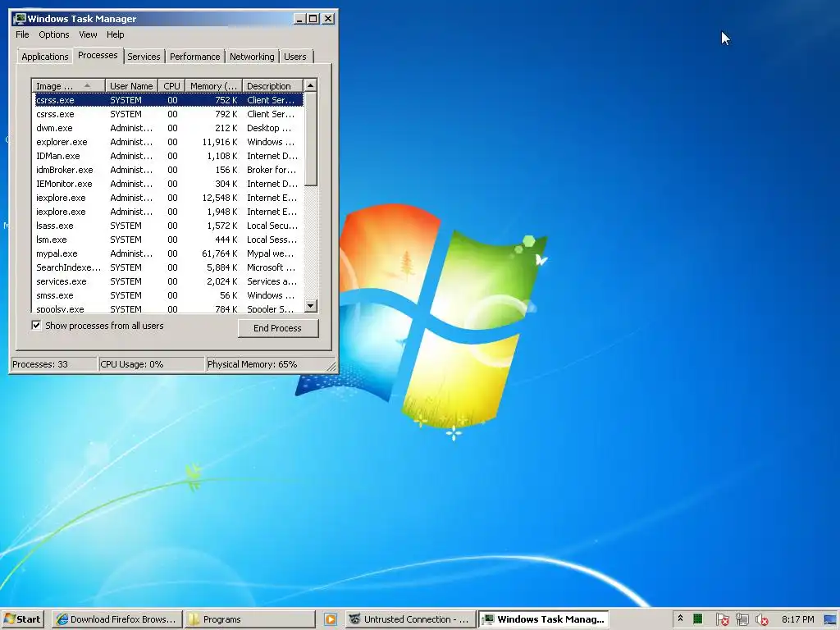
Task: Select the IDMan.exe process row
Action: pos(167,156)
